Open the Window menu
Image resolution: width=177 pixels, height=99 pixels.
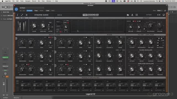[49, 1]
